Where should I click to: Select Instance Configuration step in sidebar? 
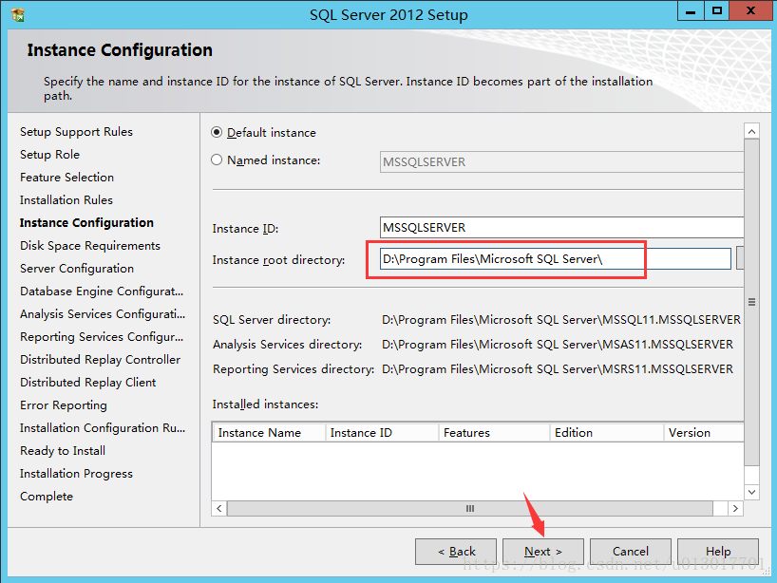(x=86, y=223)
